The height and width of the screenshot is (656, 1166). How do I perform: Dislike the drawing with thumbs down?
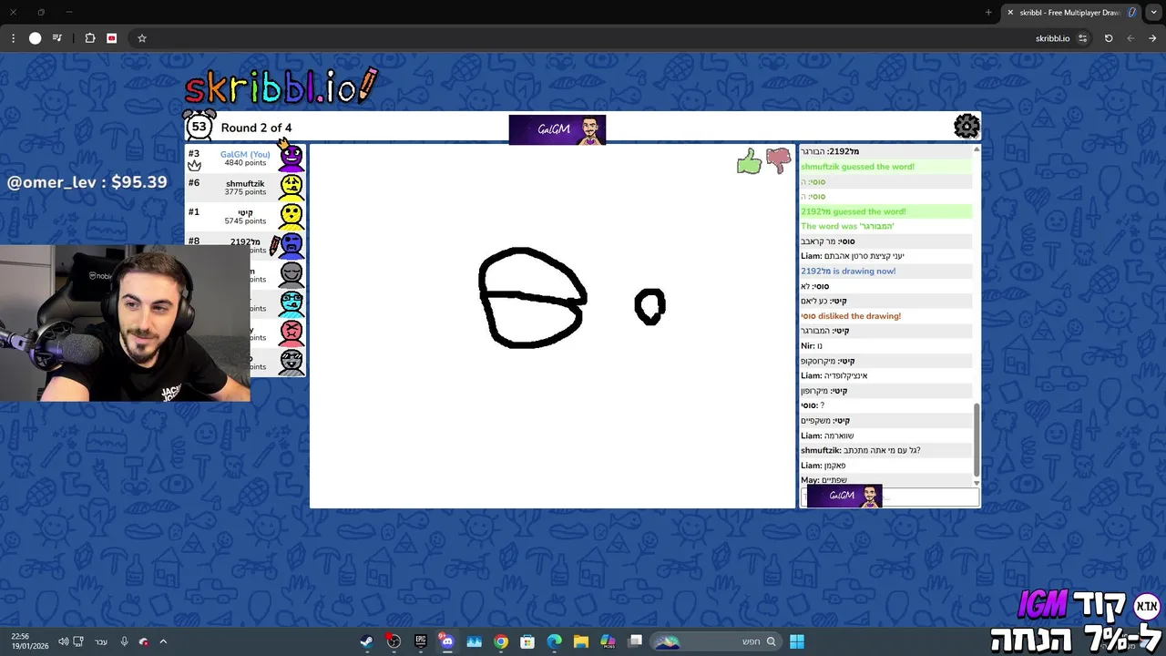pos(778,161)
